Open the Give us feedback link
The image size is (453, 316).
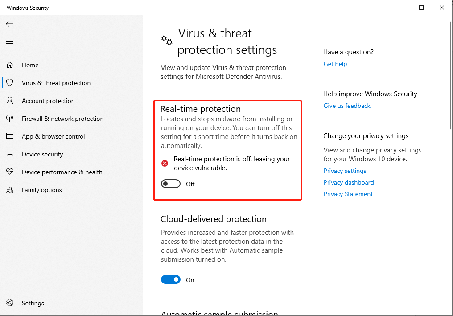click(347, 106)
